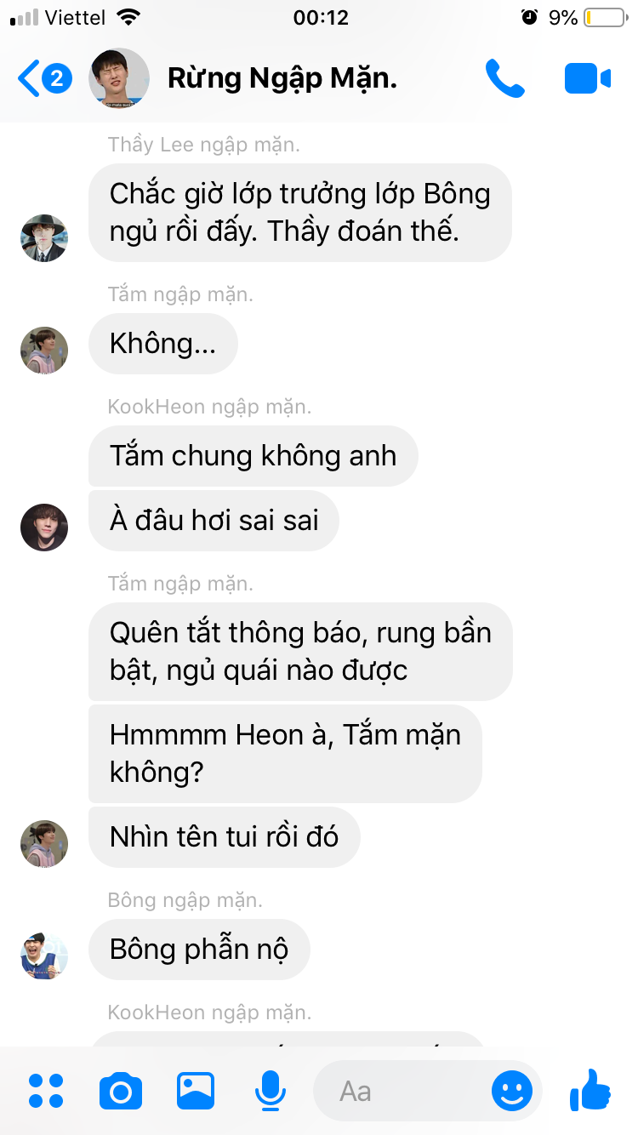Open the emoji picker in message field

(512, 1091)
